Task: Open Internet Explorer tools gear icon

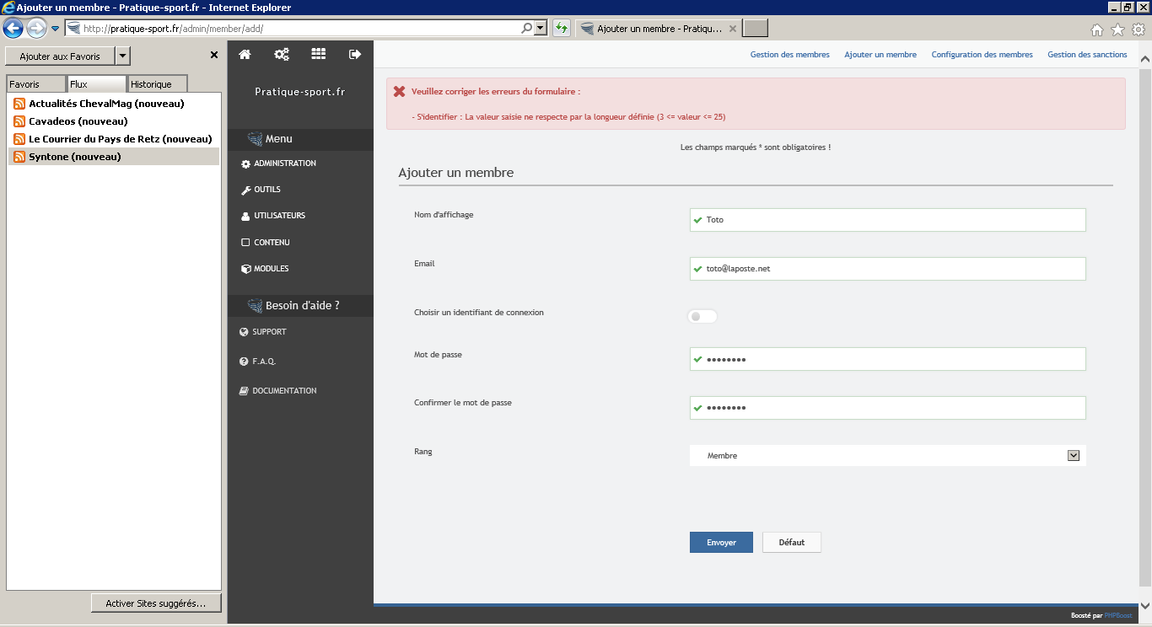Action: point(1138,29)
